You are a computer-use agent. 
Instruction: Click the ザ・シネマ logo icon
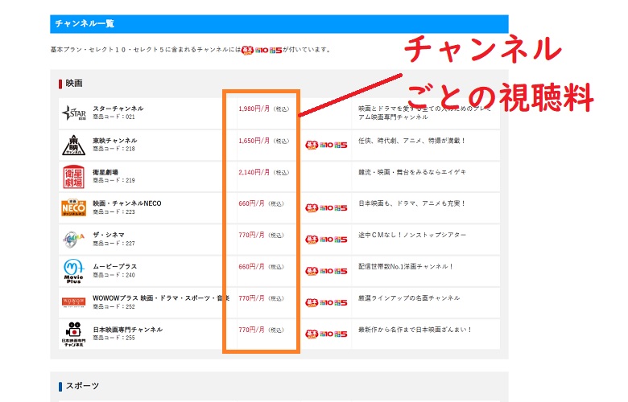(x=74, y=240)
